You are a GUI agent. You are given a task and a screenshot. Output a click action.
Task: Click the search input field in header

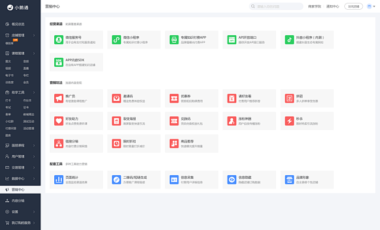276,6
